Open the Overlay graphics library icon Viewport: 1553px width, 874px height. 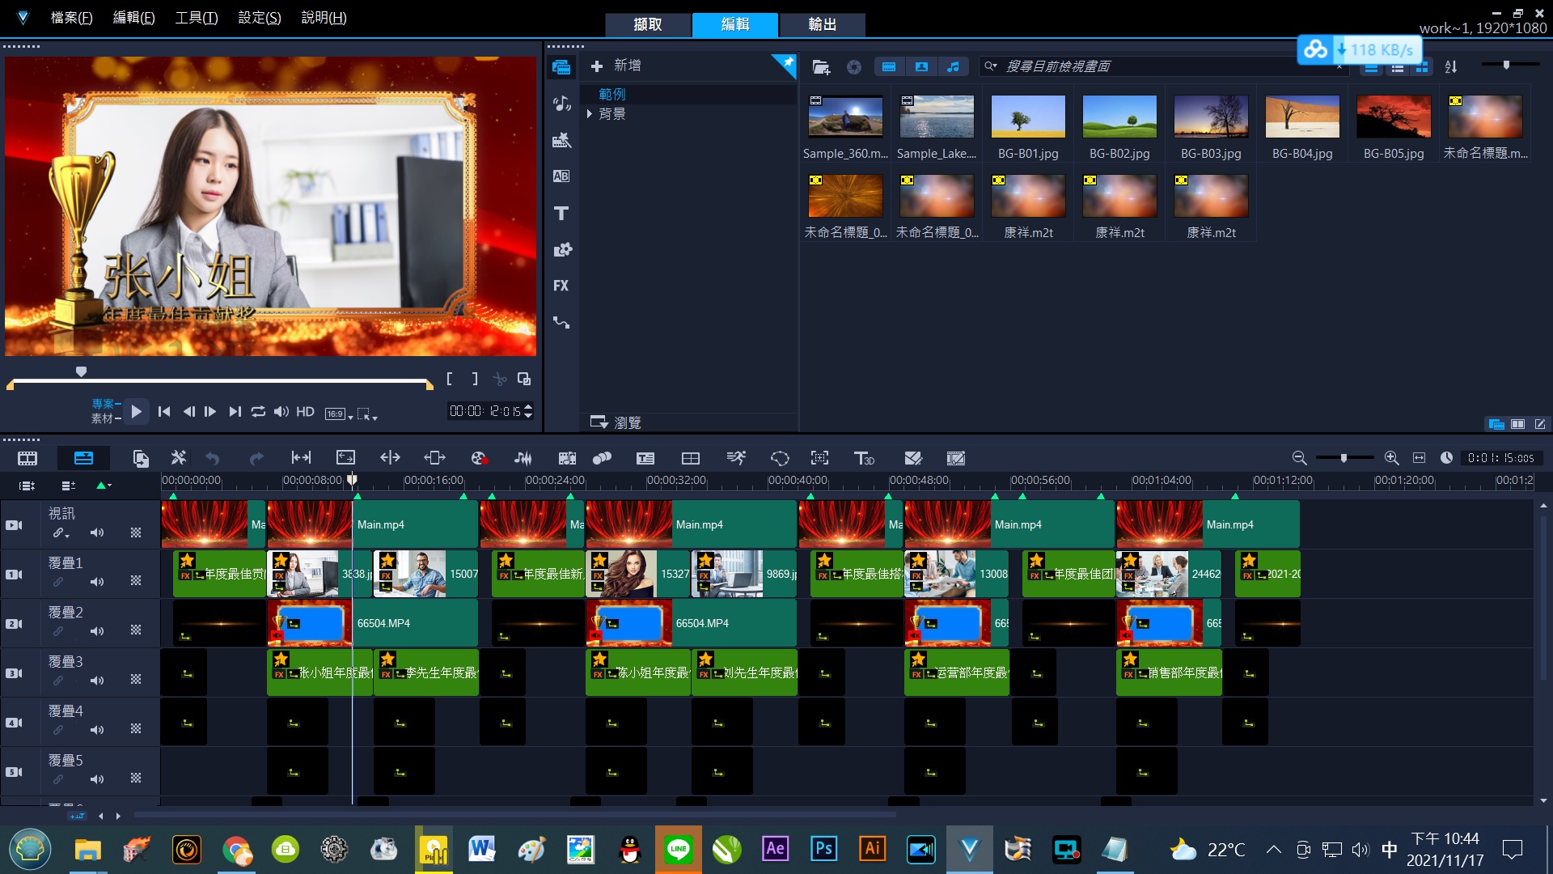[561, 249]
